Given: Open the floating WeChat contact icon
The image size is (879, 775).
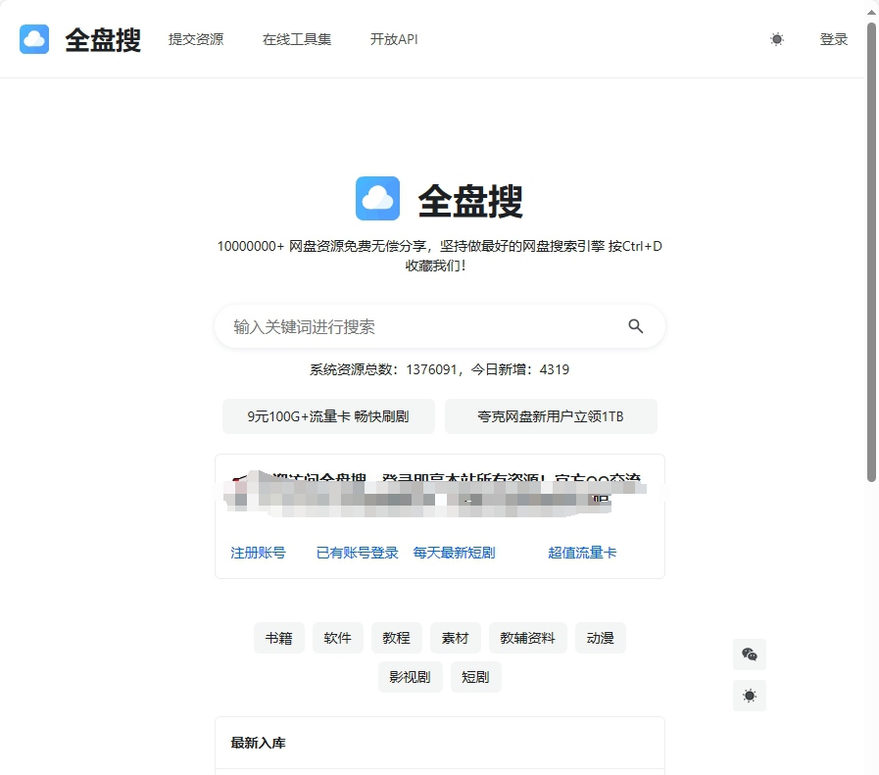Looking at the screenshot, I should 750,654.
